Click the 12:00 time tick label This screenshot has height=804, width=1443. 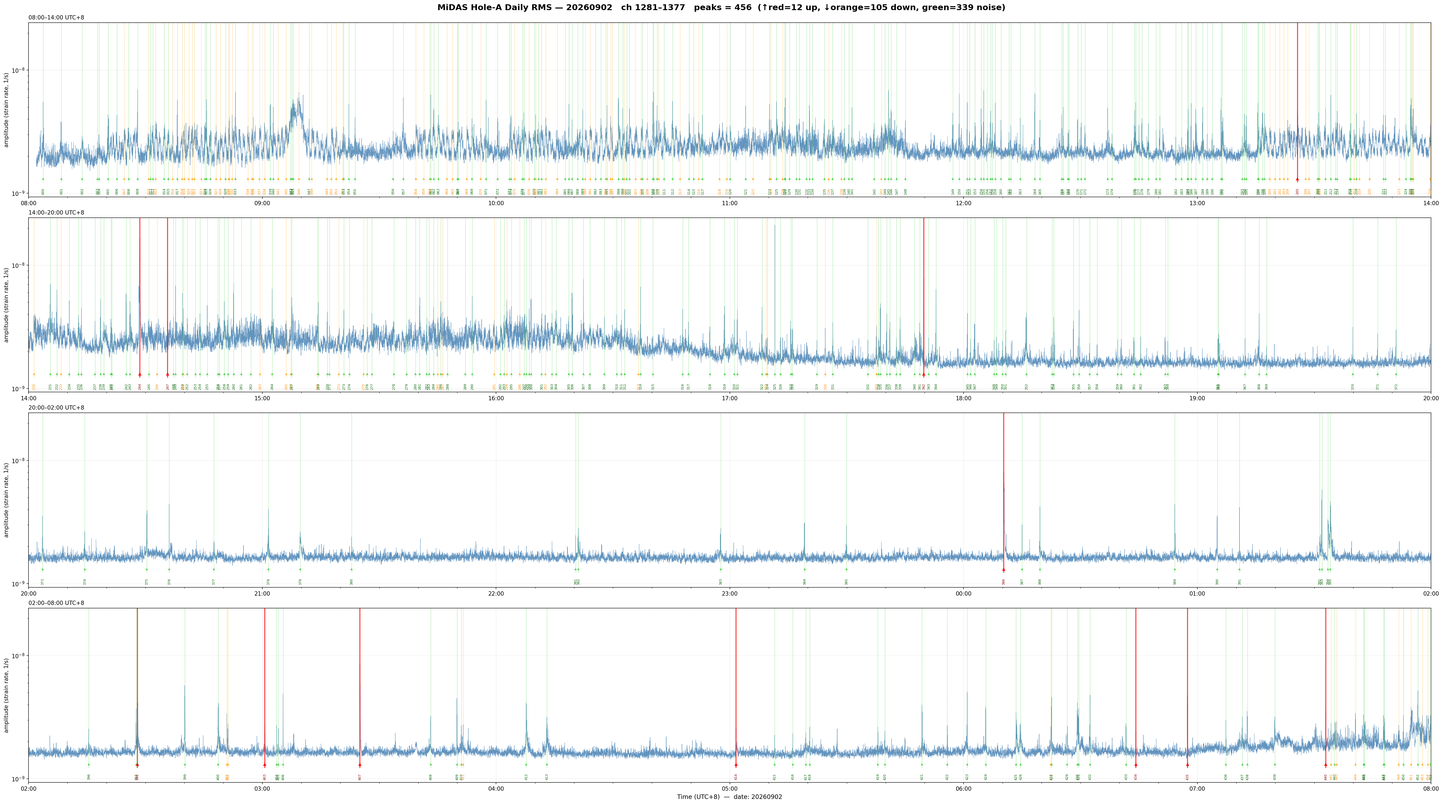(x=964, y=203)
